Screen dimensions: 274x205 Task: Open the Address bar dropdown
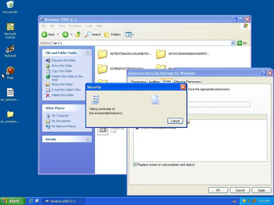[233, 43]
